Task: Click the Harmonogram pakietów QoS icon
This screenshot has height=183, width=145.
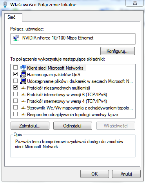Action: pos(23,74)
